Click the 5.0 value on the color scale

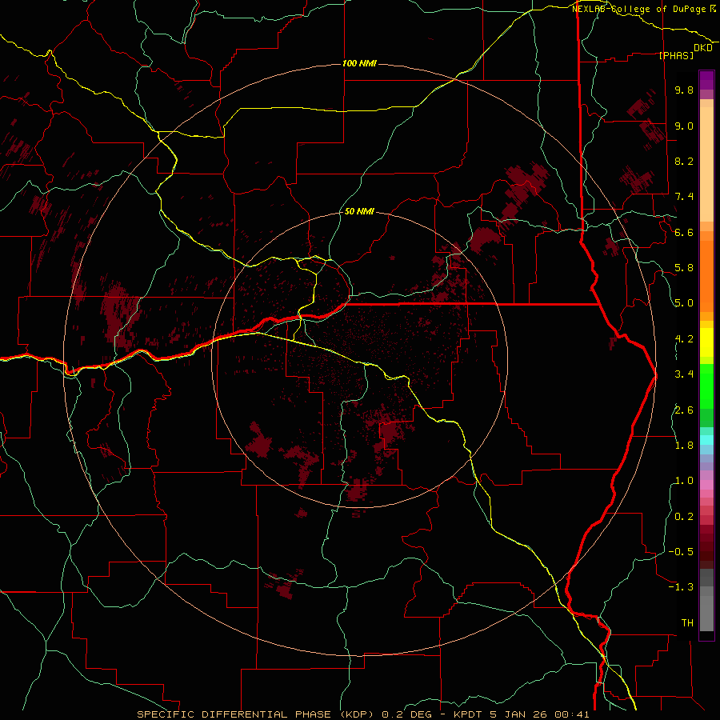point(684,303)
